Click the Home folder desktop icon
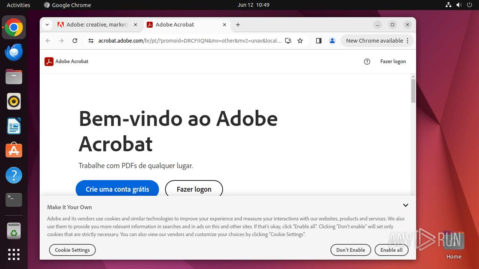The width and height of the screenshot is (479, 269). point(454,245)
